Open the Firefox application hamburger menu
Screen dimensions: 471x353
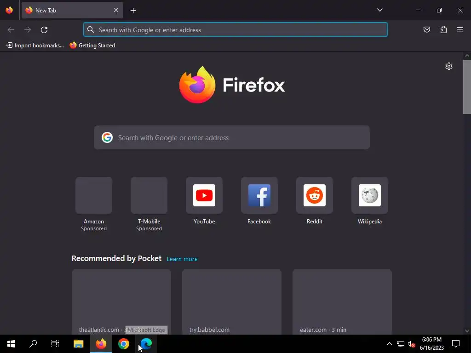pyautogui.click(x=460, y=29)
